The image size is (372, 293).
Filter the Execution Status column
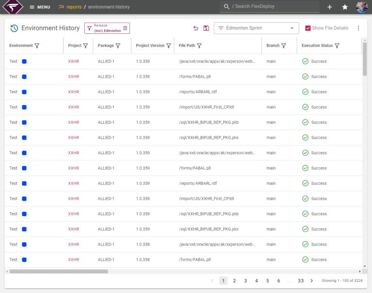pos(337,46)
